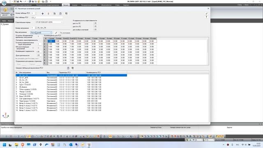Click Номер загружения spinner arrows
The width and height of the screenshot is (263, 148).
tap(36, 28)
